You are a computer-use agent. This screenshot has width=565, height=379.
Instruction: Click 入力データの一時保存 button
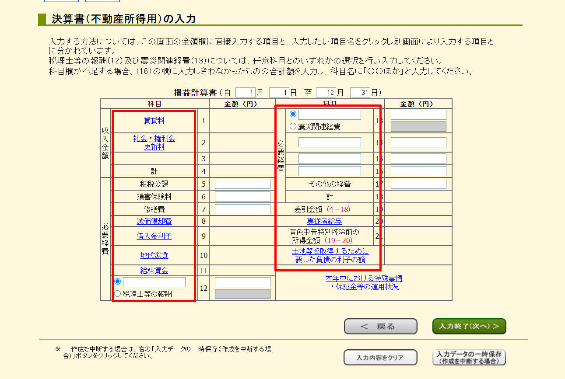469,358
